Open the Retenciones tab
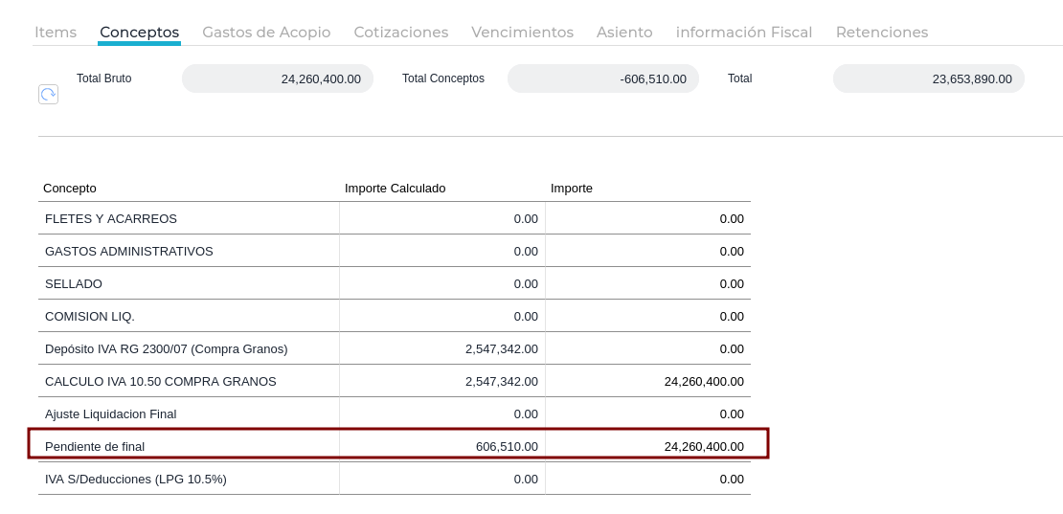The width and height of the screenshot is (1063, 514). [882, 32]
